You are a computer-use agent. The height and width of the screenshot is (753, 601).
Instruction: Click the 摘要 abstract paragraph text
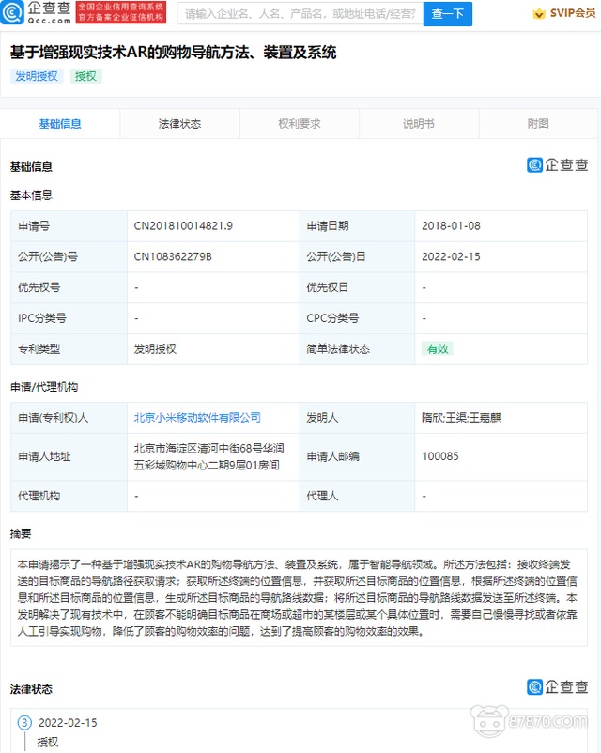click(x=298, y=598)
